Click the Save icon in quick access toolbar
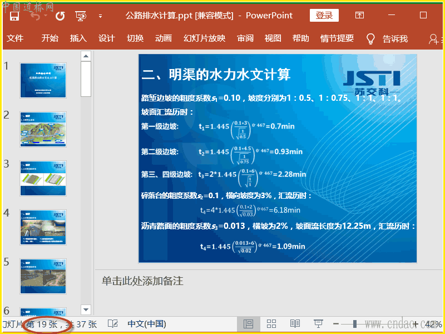This screenshot has width=445, height=334. (x=14, y=16)
